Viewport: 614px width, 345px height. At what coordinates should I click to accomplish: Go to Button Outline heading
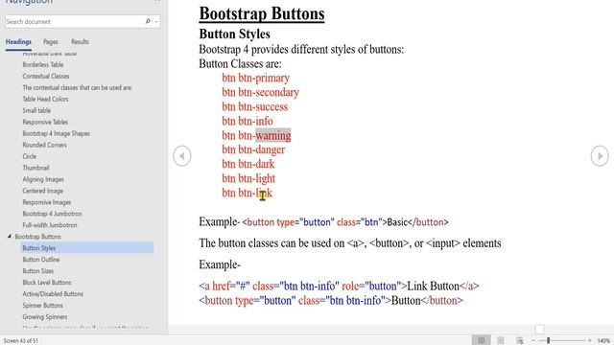pos(41,260)
